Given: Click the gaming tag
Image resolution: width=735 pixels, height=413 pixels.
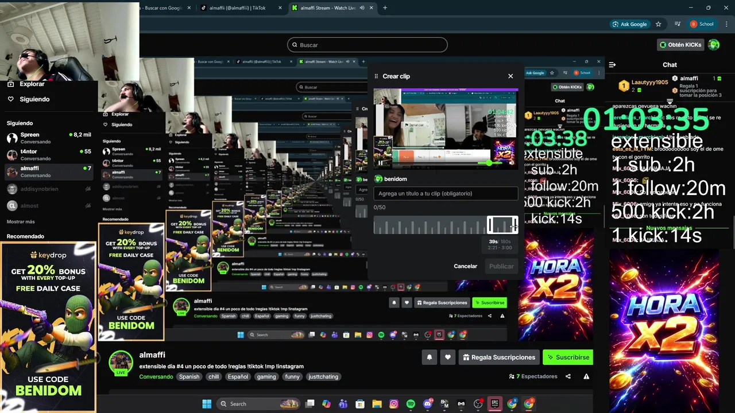Looking at the screenshot, I should pyautogui.click(x=266, y=377).
